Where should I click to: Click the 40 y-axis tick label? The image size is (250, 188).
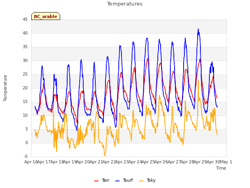pos(25,33)
